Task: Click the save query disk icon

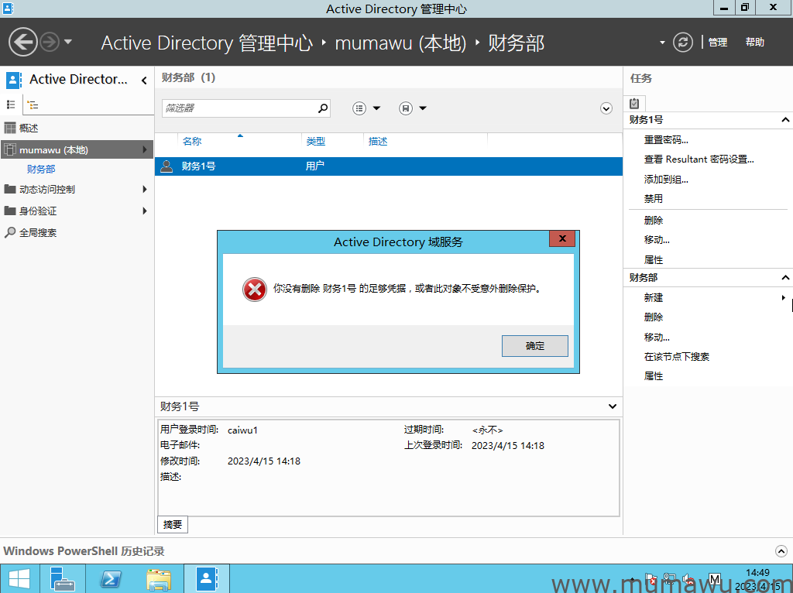Action: [406, 108]
